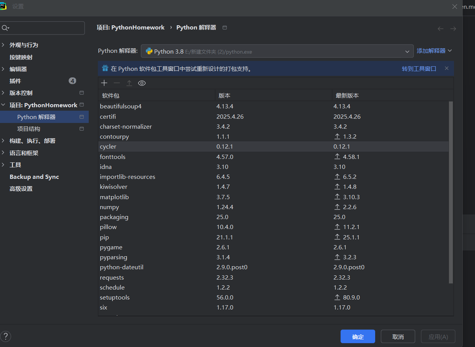The height and width of the screenshot is (347, 475).
Task: Select the python-dateutil package row
Action: pyautogui.click(x=273, y=267)
